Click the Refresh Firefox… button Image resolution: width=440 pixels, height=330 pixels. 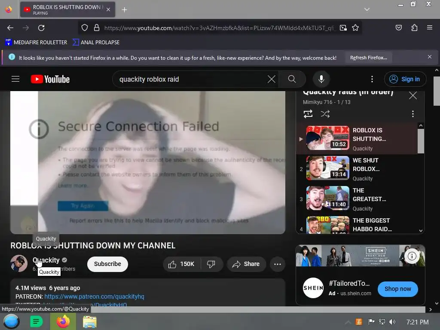tap(368, 58)
